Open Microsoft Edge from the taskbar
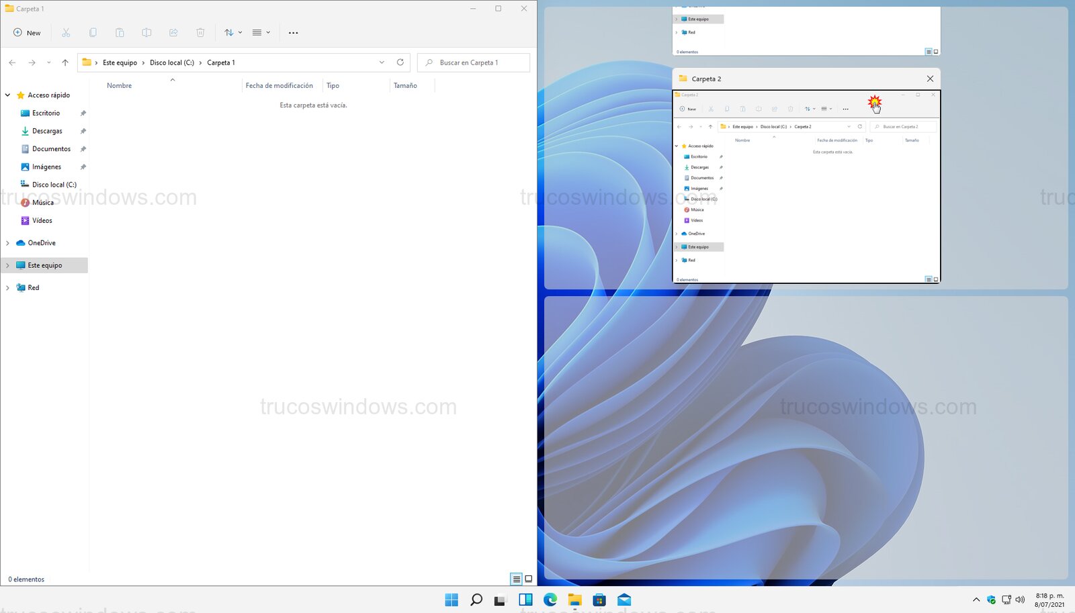1075x613 pixels. point(550,600)
